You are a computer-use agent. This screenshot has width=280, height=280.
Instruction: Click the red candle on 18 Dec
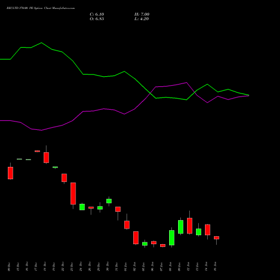tap(46, 157)
